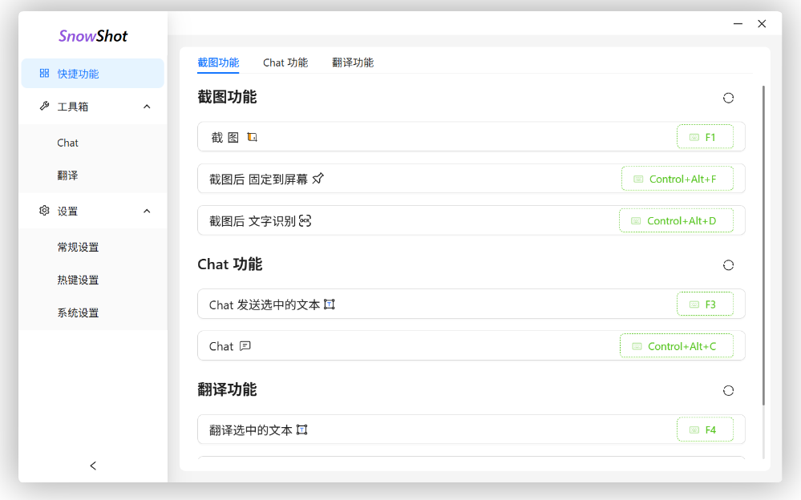Screen dimensions: 801x500
Task: Click the reset icon beside 翻译功能 heading
Action: pyautogui.click(x=728, y=391)
